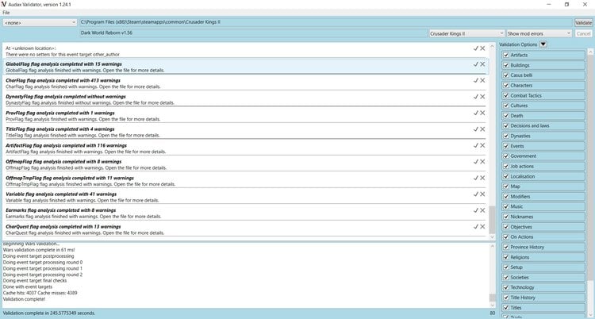The width and height of the screenshot is (595, 319).
Task: Dismiss the GlobalFlag flag analysis entry with X
Action: tap(482, 64)
